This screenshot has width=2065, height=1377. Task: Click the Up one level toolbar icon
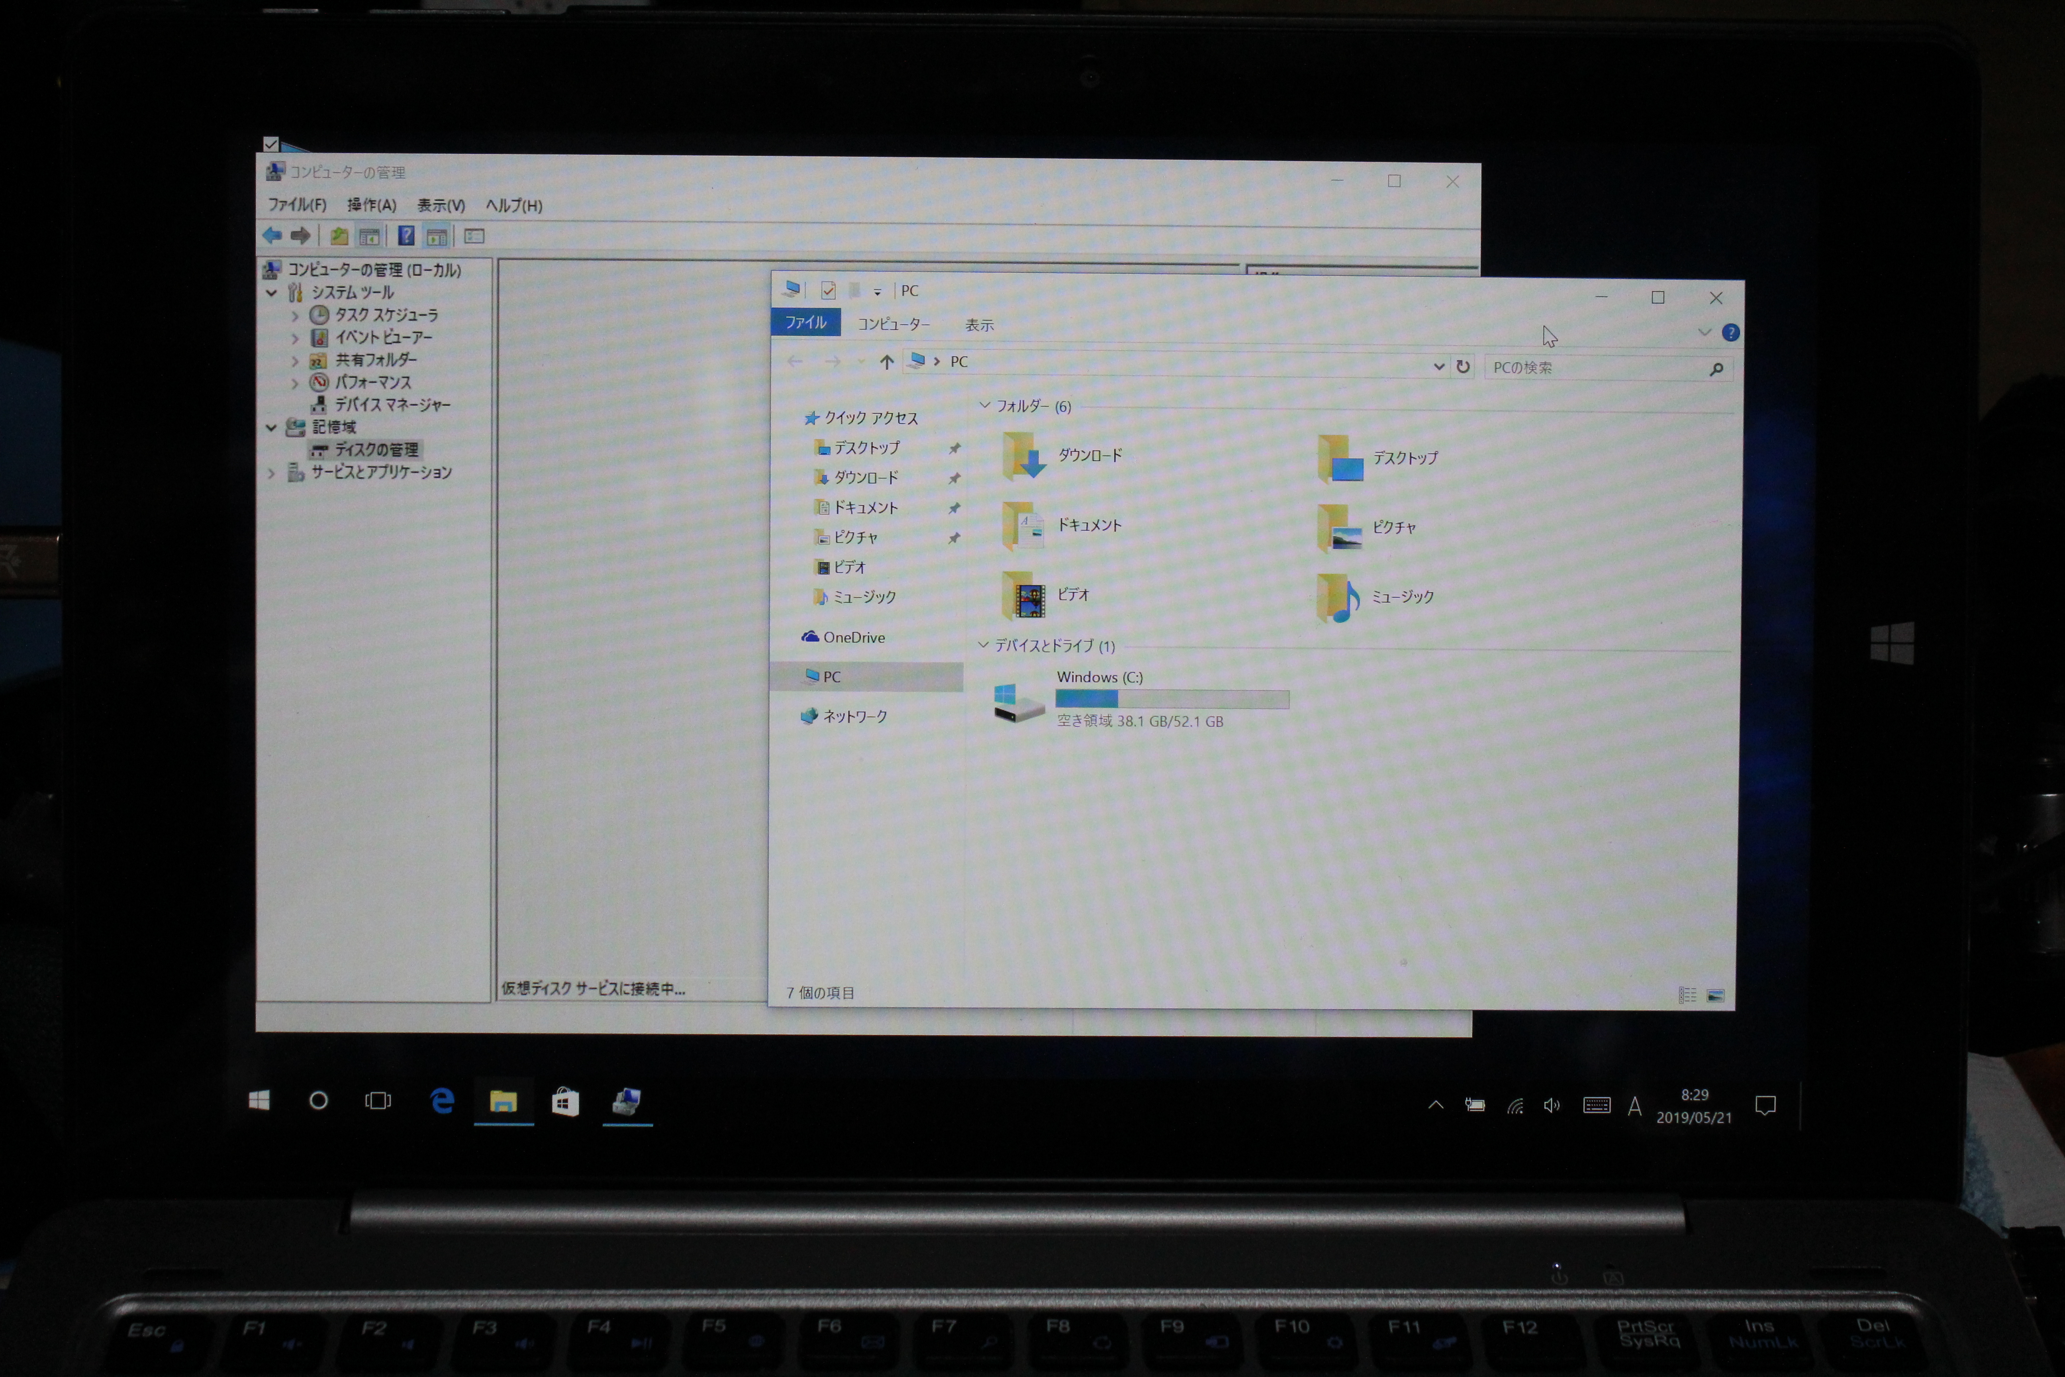point(339,235)
